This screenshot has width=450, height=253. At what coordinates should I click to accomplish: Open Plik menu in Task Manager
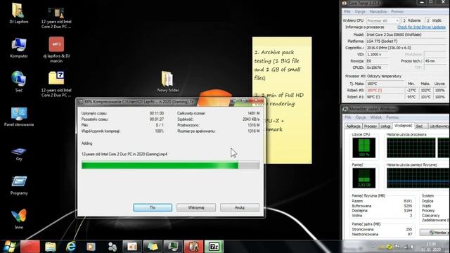click(x=348, y=117)
